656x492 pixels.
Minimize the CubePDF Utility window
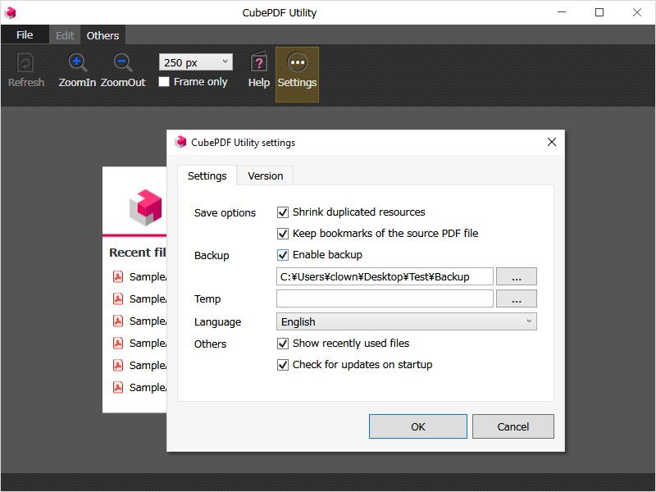pyautogui.click(x=562, y=12)
